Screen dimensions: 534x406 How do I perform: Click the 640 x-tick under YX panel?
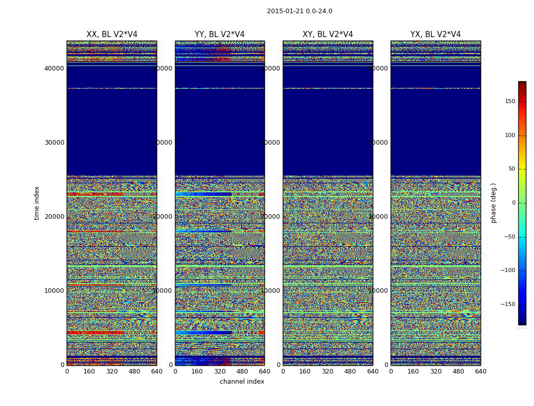tap(481, 371)
